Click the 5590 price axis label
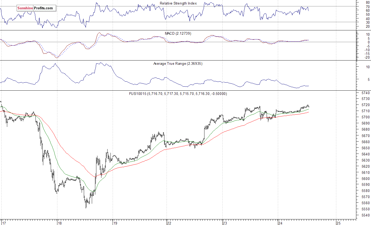The height and width of the screenshot is (225, 371). click(x=365, y=184)
